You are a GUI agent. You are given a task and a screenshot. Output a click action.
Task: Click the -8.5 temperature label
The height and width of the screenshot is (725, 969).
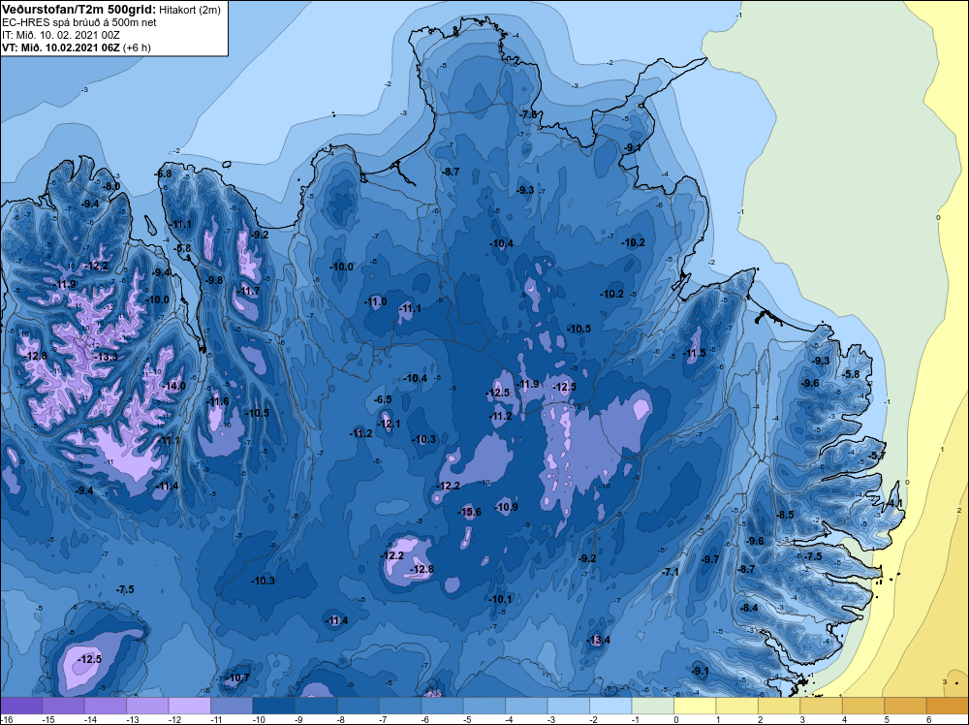click(x=785, y=515)
